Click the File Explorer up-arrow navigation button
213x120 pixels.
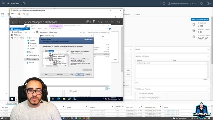pos(34,32)
